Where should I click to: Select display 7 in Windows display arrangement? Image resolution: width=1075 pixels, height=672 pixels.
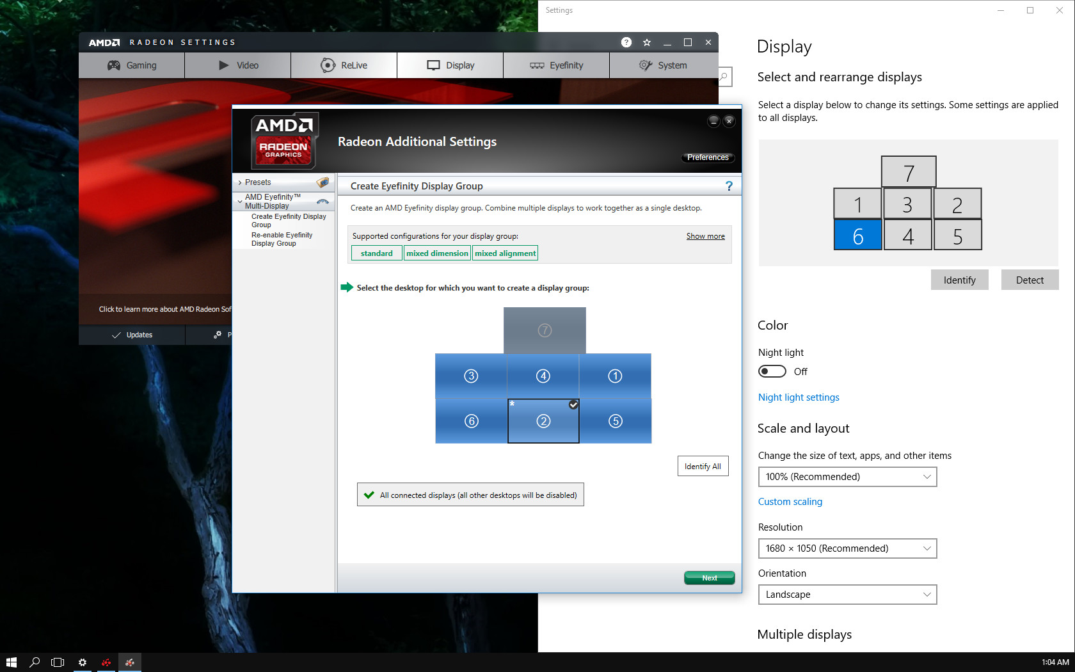coord(908,172)
